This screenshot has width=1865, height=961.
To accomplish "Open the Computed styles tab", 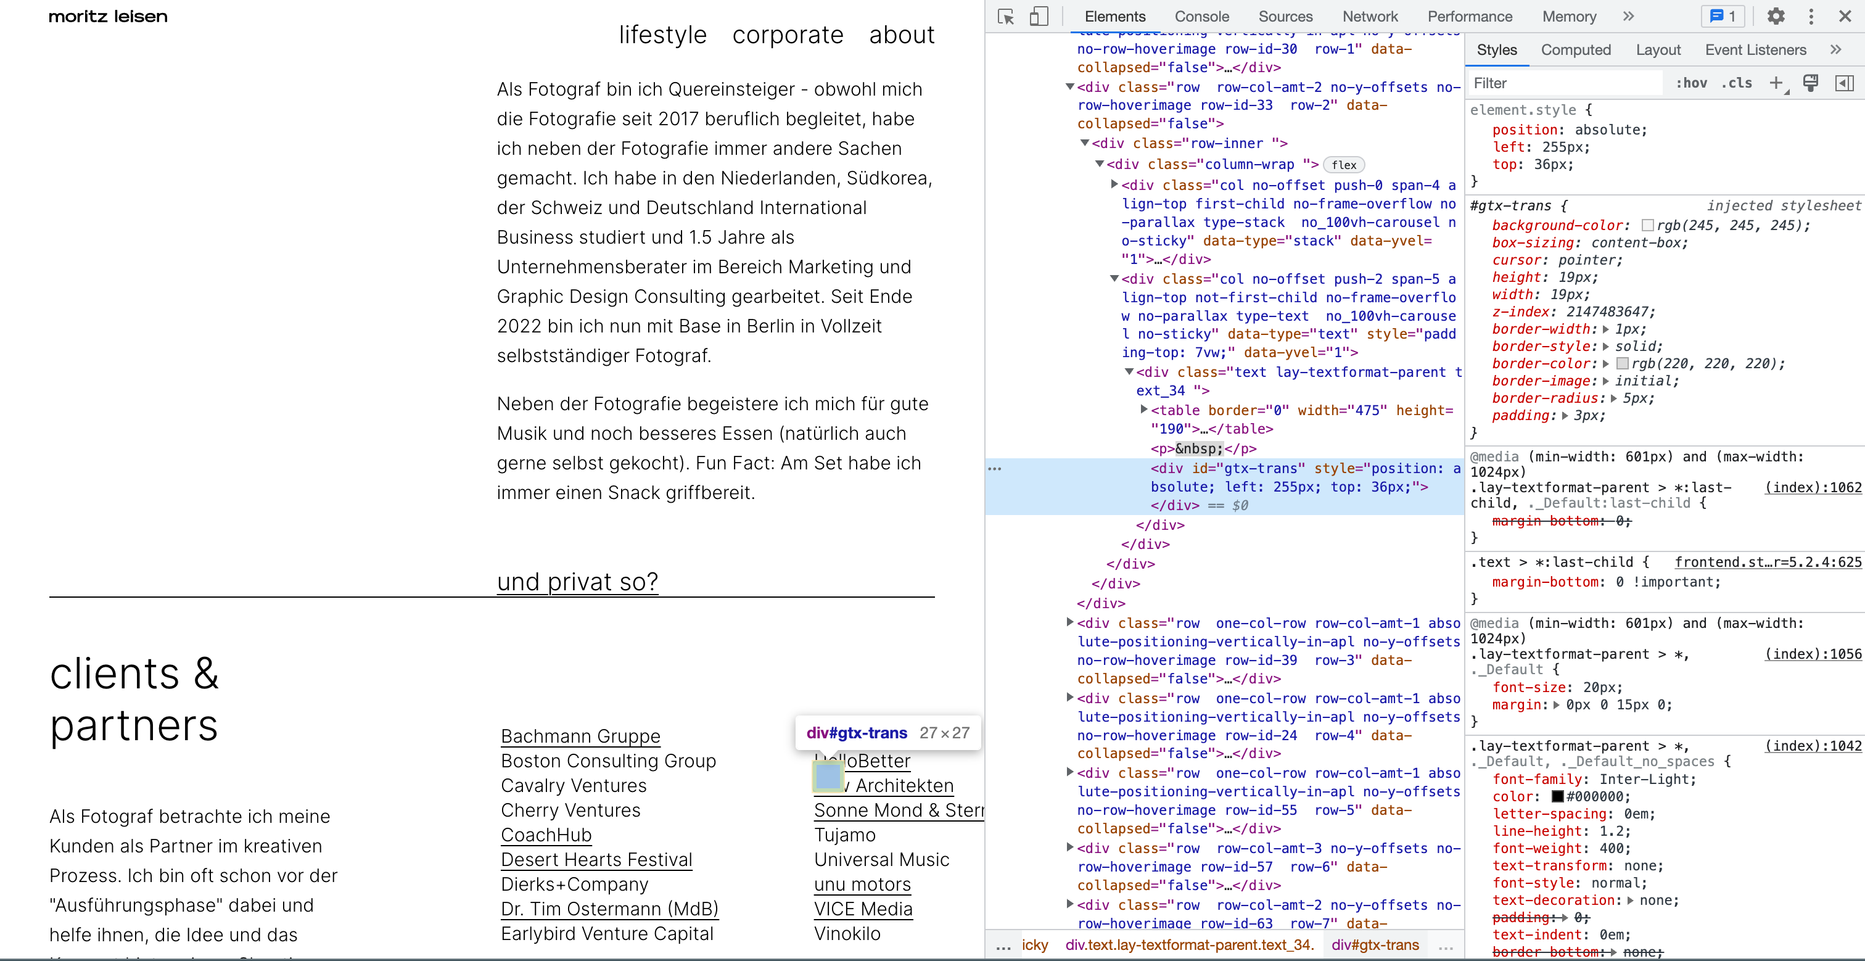I will pyautogui.click(x=1575, y=50).
